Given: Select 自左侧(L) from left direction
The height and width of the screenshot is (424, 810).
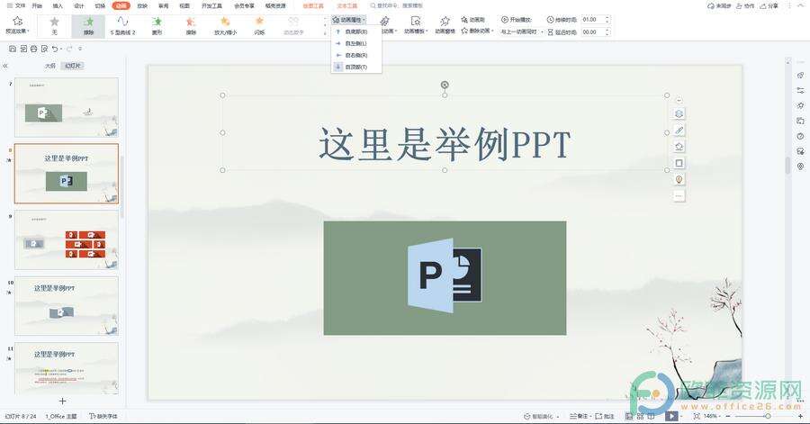Looking at the screenshot, I should pos(355,44).
